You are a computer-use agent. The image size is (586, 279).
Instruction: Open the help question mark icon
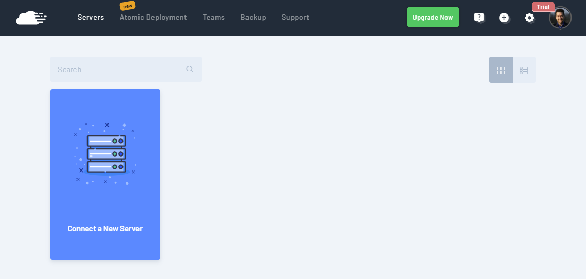[x=479, y=18]
